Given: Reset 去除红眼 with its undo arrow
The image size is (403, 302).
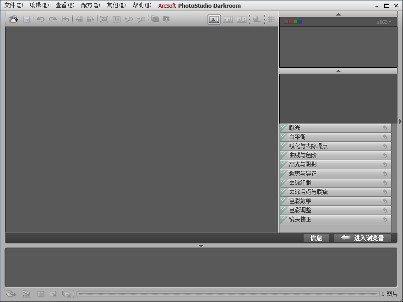Looking at the screenshot, I should click(x=385, y=183).
